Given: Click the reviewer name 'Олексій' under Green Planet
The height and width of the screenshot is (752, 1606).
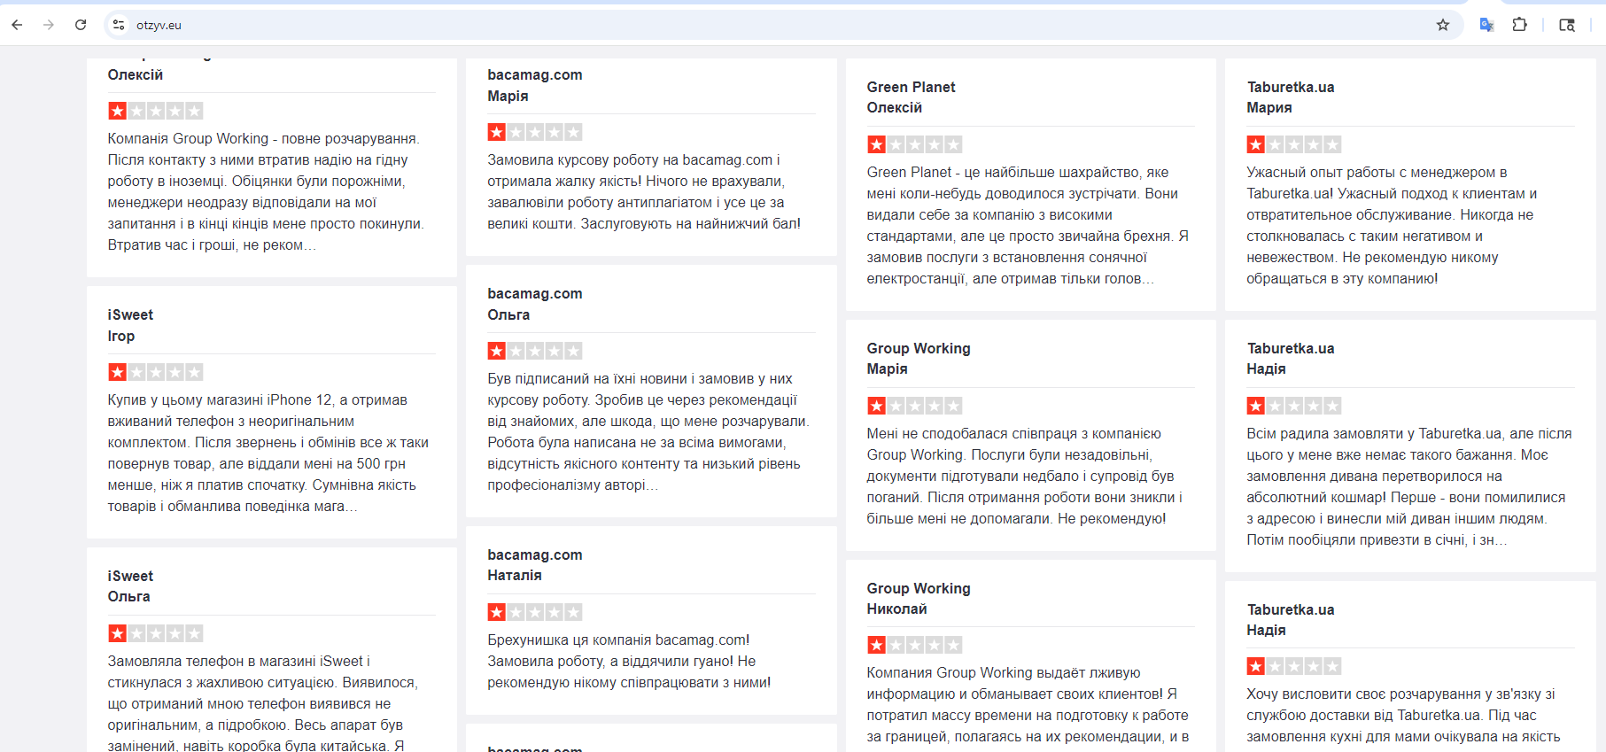Looking at the screenshot, I should pyautogui.click(x=895, y=108).
